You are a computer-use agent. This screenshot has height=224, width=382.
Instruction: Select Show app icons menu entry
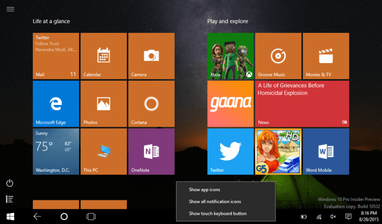(226, 189)
